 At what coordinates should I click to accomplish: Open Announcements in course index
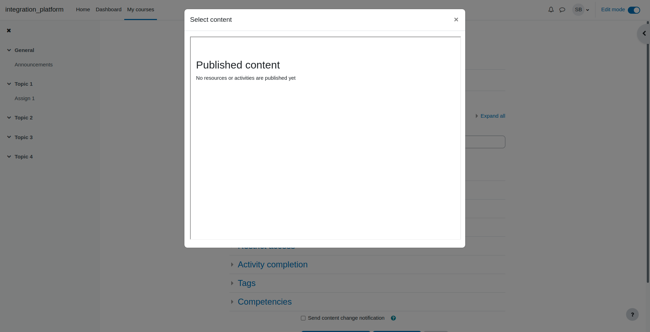33,65
